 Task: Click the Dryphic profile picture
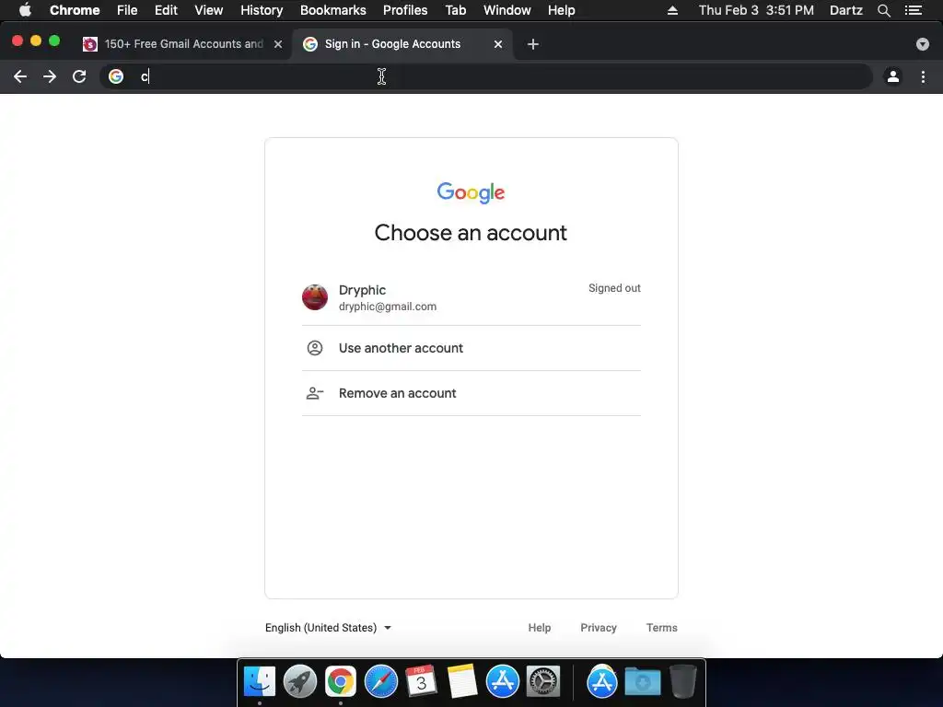point(315,297)
